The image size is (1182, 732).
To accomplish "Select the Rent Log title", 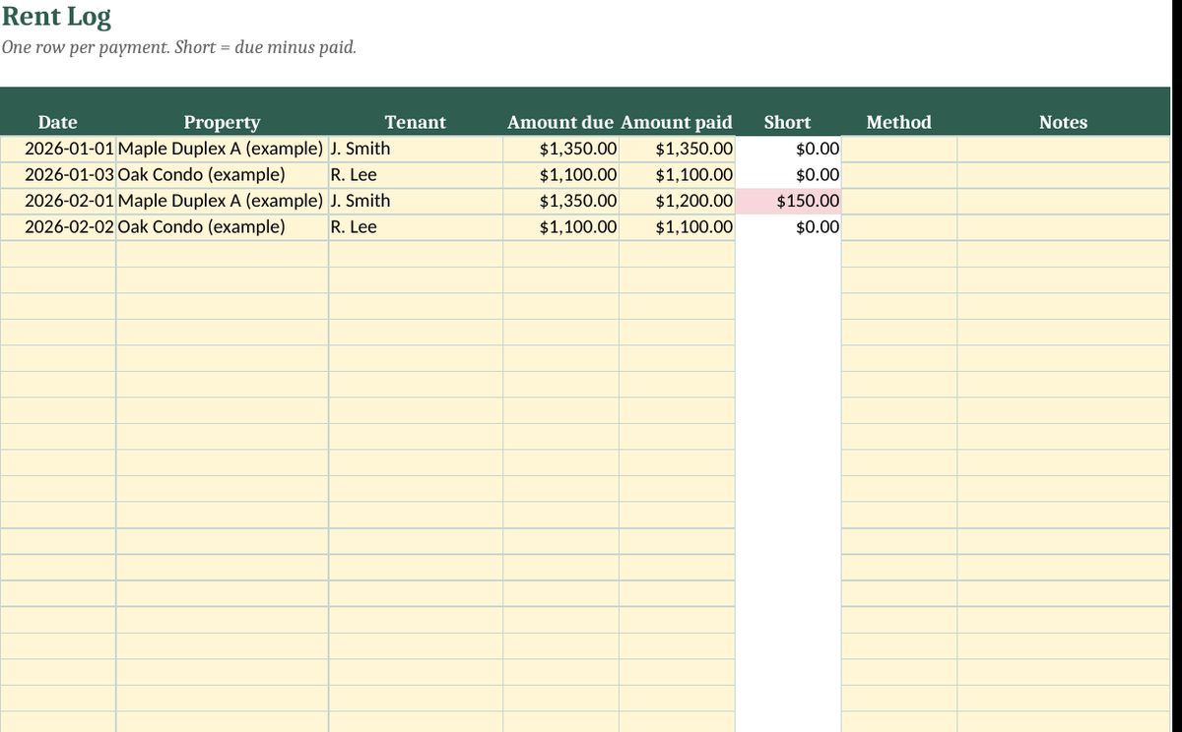I will [x=56, y=18].
